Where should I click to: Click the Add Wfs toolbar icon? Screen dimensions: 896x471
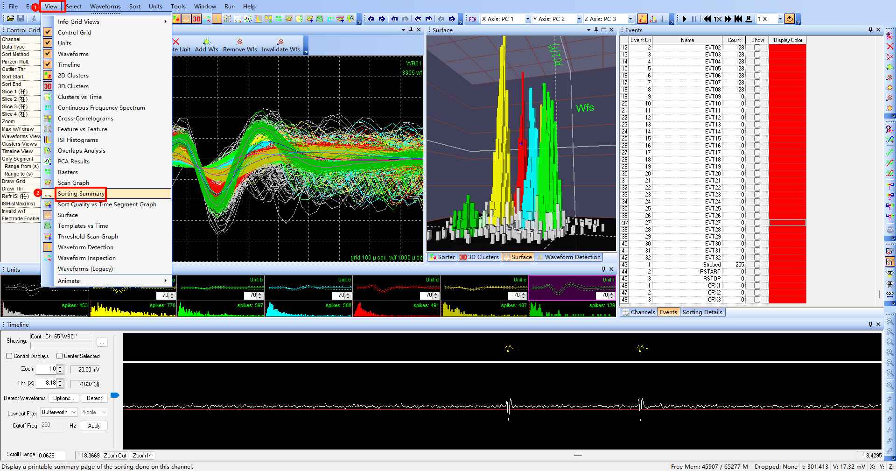[206, 45]
